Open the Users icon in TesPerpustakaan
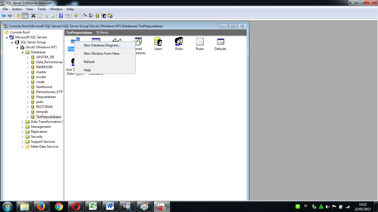Image resolution: width=378 pixels, height=212 pixels. click(x=158, y=44)
